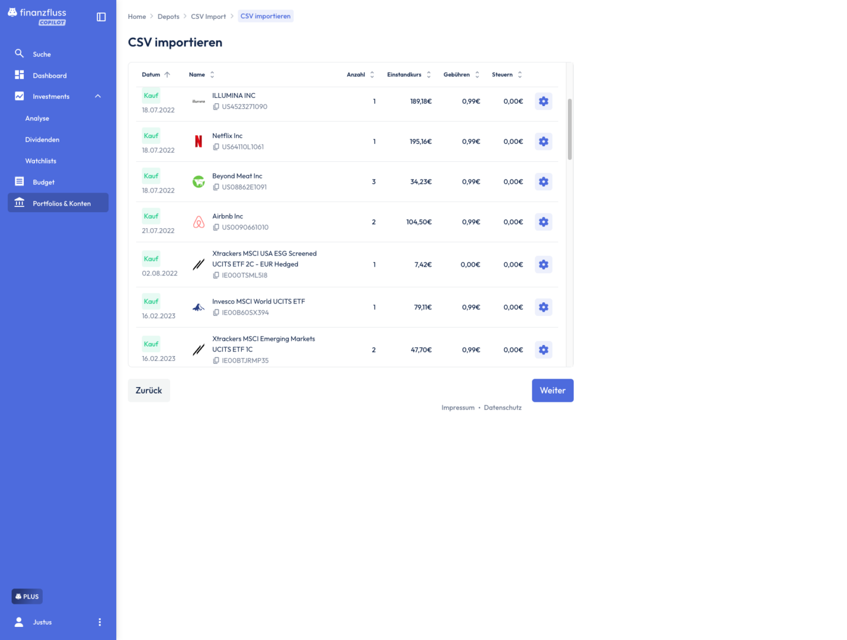The image size is (847, 640).
Task: Click the name Invesco MSCI World UCITS ETF
Action: 258,302
